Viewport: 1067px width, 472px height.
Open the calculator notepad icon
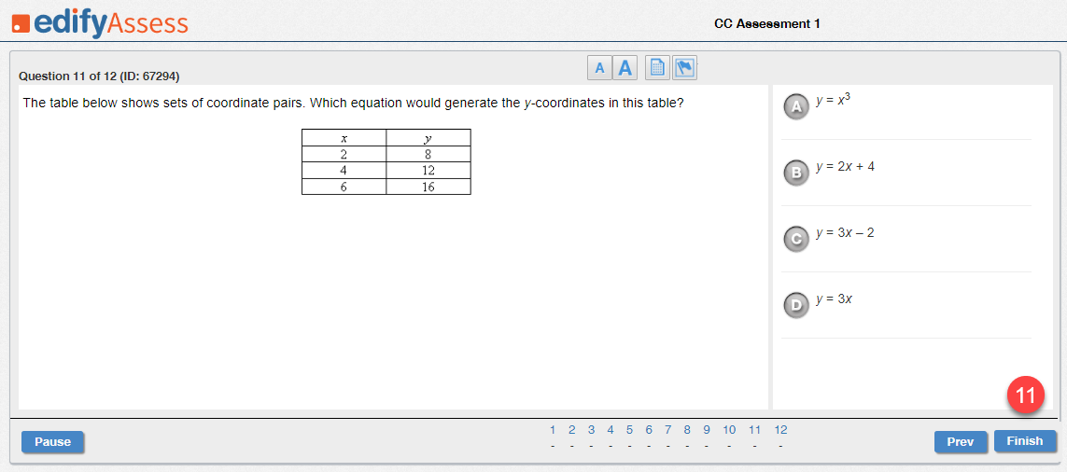coord(657,68)
